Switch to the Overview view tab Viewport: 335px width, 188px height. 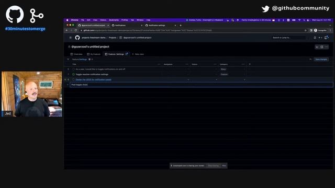tap(76, 54)
